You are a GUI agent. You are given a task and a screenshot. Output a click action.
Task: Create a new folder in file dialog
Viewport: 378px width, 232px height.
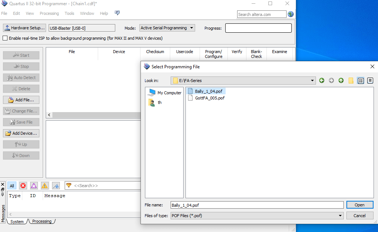[x=351, y=81]
